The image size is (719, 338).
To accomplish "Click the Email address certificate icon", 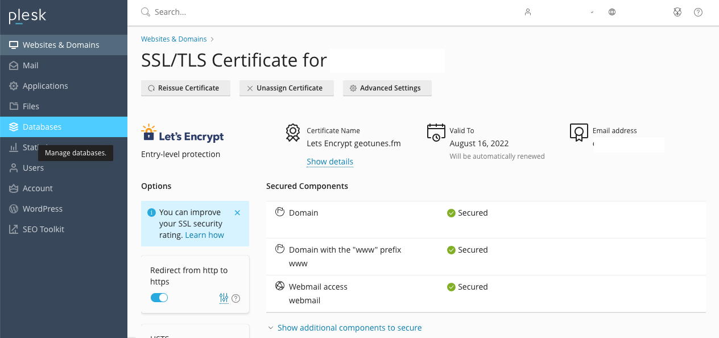I will click(x=578, y=133).
